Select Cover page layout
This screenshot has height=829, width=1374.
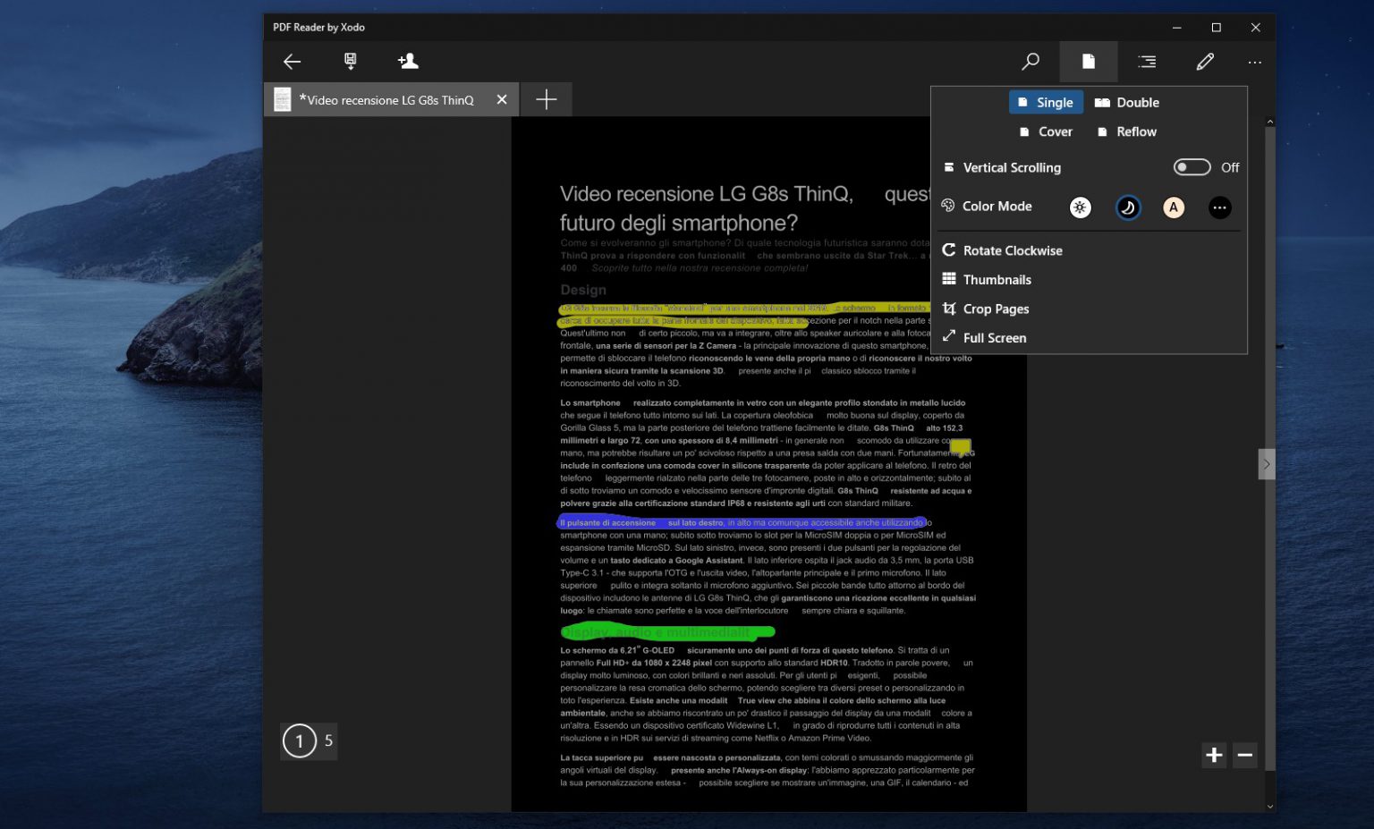click(x=1046, y=131)
